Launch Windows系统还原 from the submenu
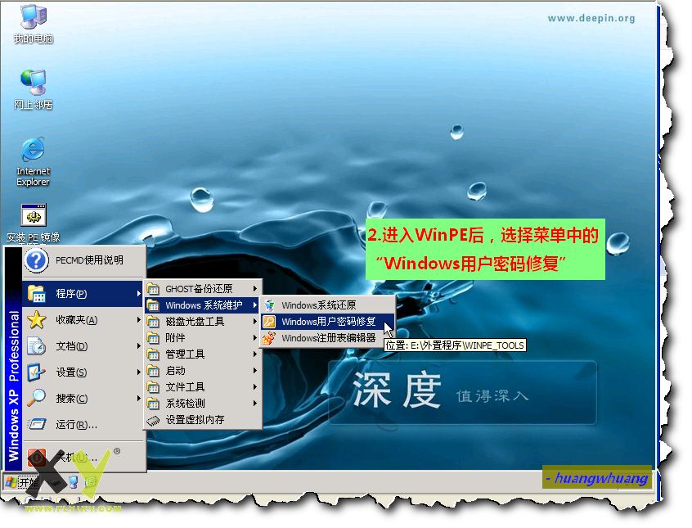Screen dimensions: 692x528 [x=327, y=305]
